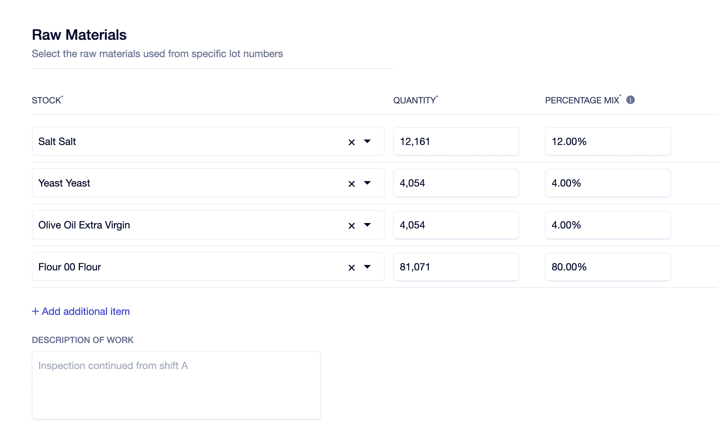This screenshot has height=441, width=718.
Task: Expand the Yeast Yeast stock dropdown
Action: point(367,183)
